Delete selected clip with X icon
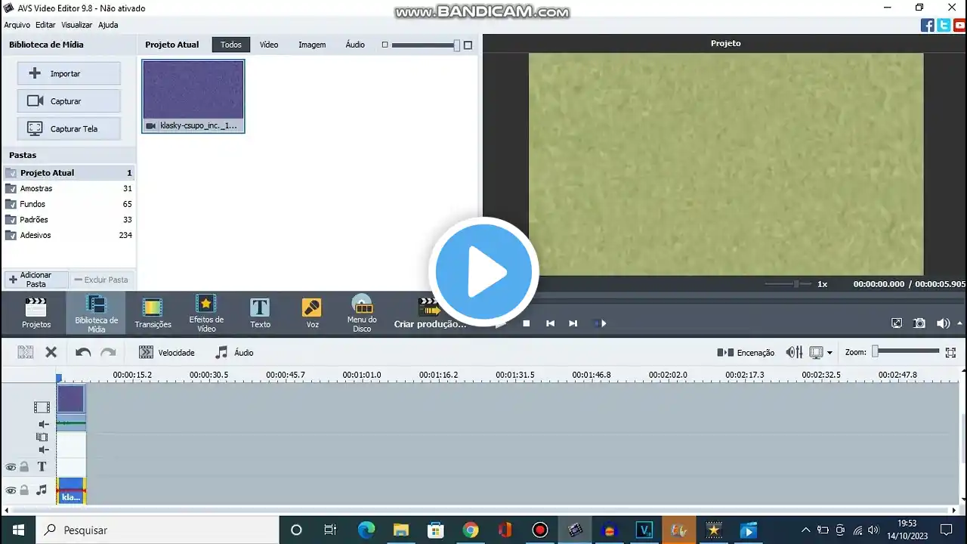The width and height of the screenshot is (967, 544). click(x=51, y=352)
